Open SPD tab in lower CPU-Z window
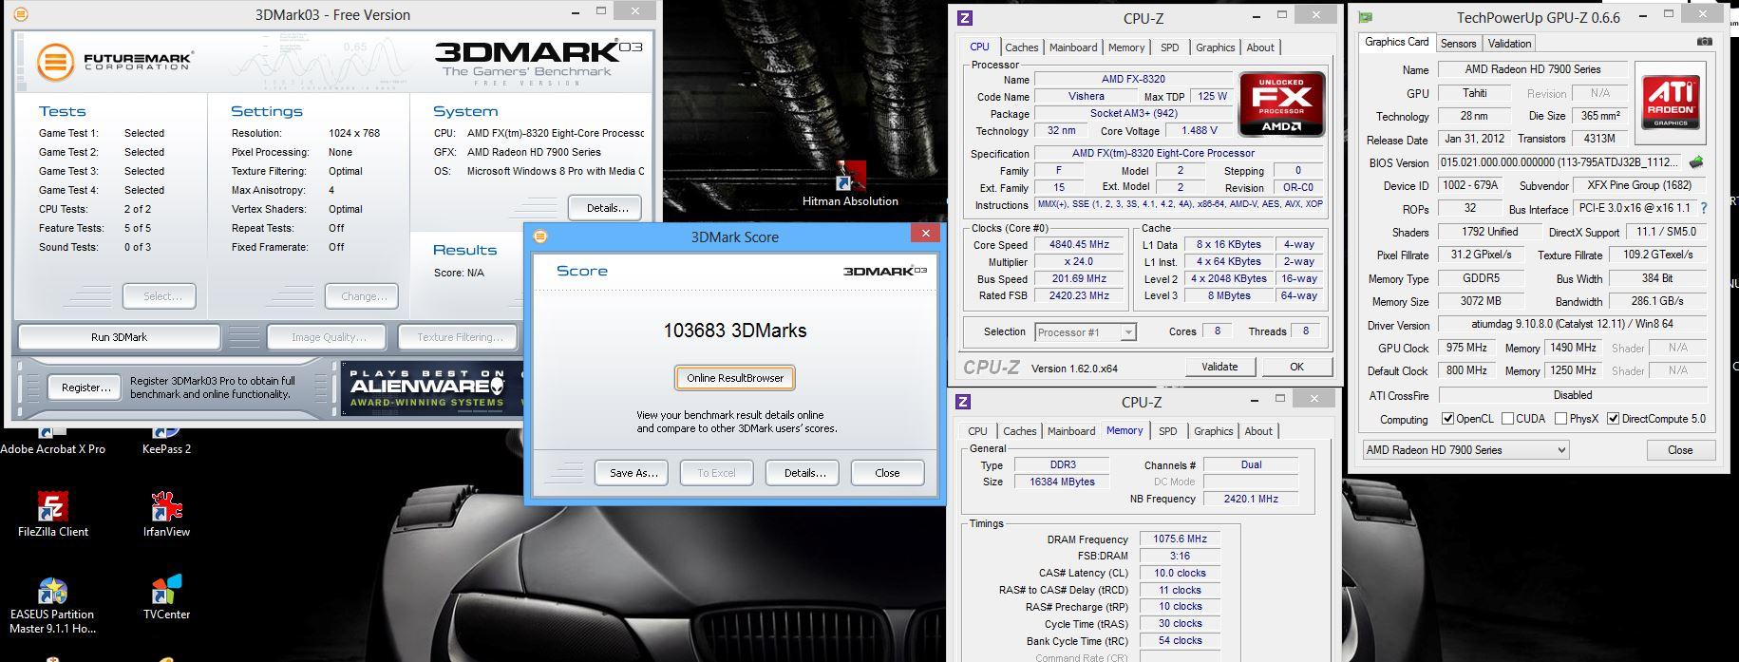The width and height of the screenshot is (1739, 662). (1167, 431)
